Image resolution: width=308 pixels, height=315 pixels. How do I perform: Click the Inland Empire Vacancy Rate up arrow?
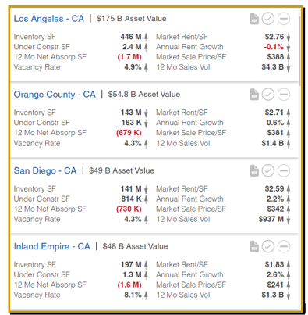click(x=146, y=295)
